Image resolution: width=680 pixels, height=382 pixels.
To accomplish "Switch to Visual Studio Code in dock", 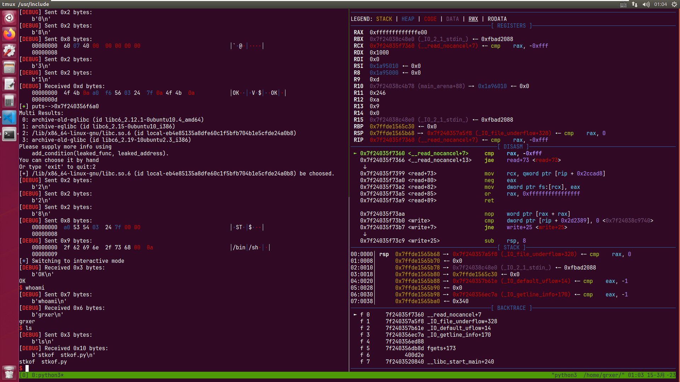I will 9,117.
